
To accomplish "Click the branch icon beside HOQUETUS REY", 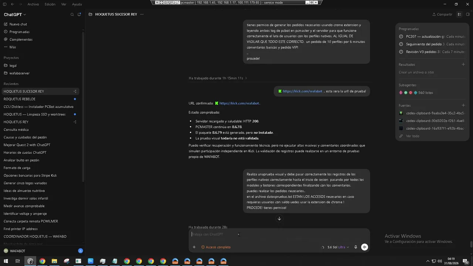I will [75, 122].
